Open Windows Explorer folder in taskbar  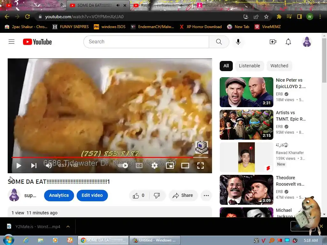pyautogui.click(x=41, y=240)
